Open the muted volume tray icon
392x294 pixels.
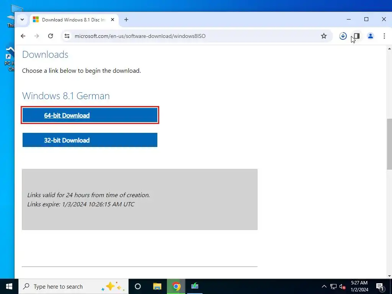(x=343, y=286)
